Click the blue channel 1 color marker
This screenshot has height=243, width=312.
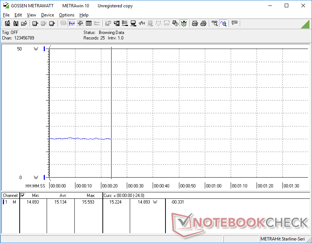tap(3, 202)
